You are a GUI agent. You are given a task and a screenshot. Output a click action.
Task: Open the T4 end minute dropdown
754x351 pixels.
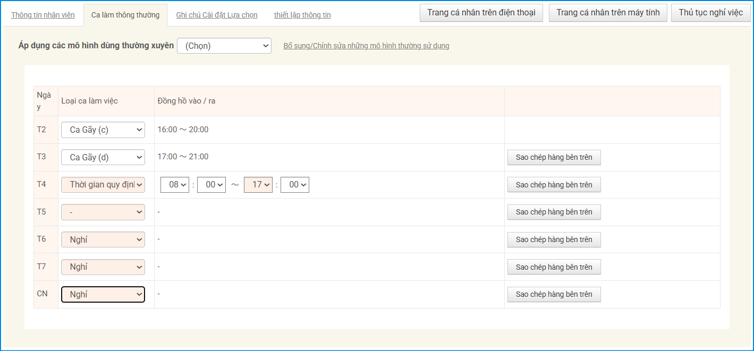(x=294, y=185)
